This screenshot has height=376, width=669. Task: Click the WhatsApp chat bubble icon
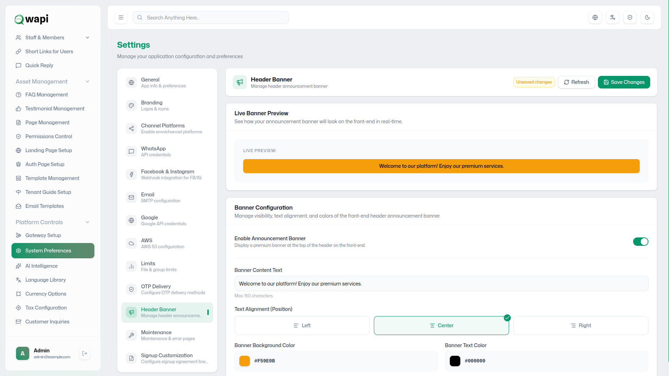131,151
